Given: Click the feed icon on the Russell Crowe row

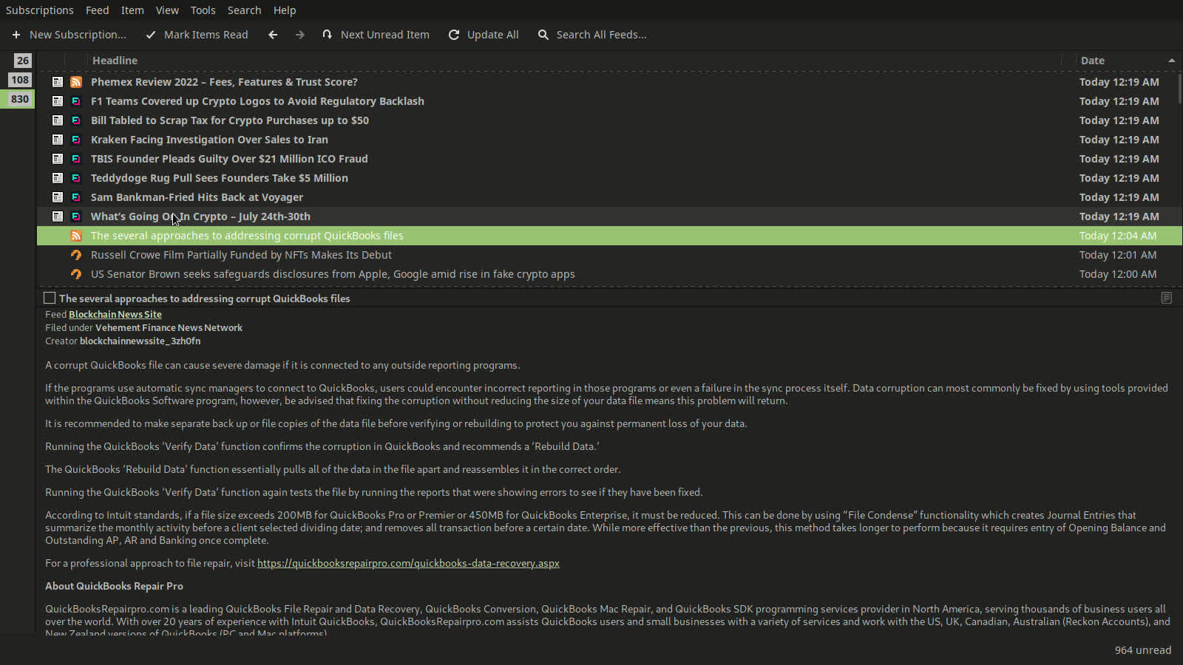Looking at the screenshot, I should (76, 255).
